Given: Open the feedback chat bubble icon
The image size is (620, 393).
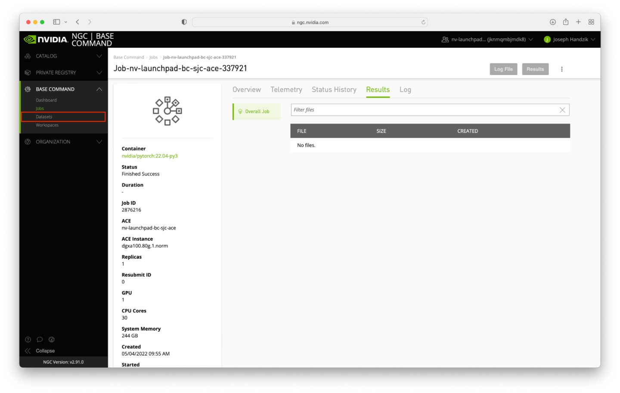Looking at the screenshot, I should pyautogui.click(x=40, y=339).
